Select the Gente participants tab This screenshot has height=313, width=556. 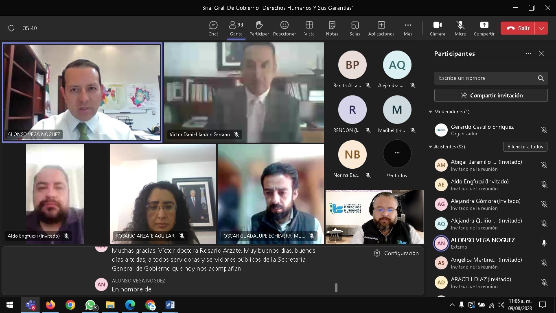click(x=236, y=28)
